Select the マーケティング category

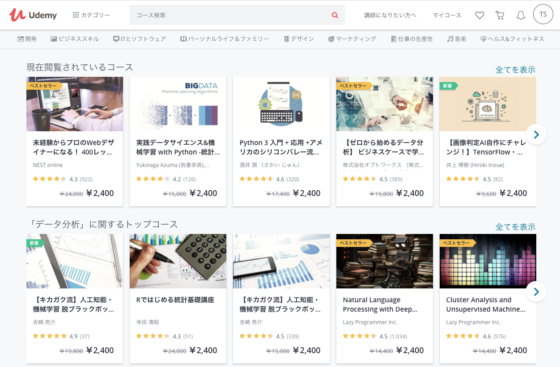click(x=352, y=39)
